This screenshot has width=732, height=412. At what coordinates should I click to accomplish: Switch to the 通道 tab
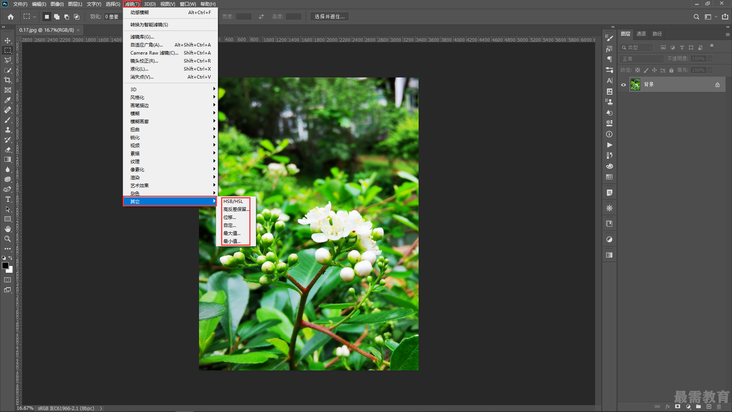641,34
